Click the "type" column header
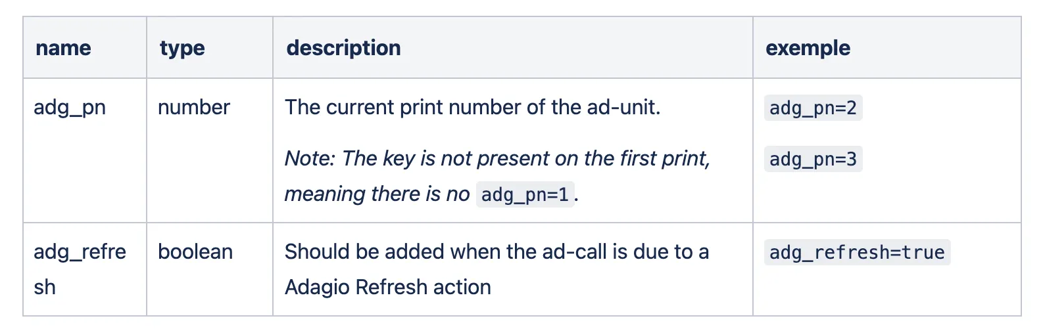1043x331 pixels. (x=182, y=48)
